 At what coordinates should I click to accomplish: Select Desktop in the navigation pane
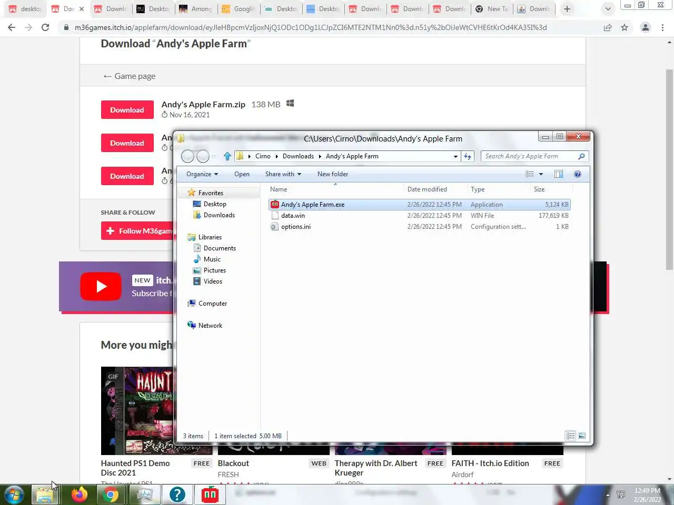[x=215, y=204]
